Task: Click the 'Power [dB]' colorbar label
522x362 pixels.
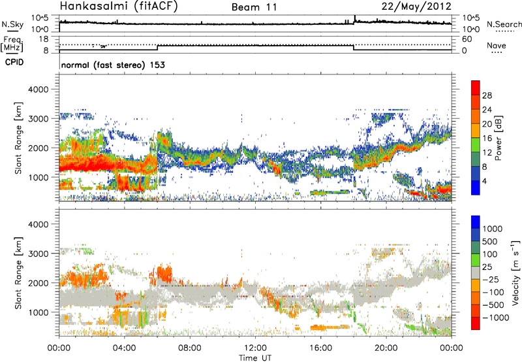Action: (x=499, y=138)
